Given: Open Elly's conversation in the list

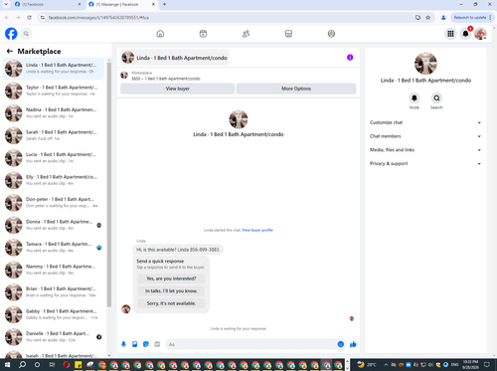Looking at the screenshot, I should (53, 180).
